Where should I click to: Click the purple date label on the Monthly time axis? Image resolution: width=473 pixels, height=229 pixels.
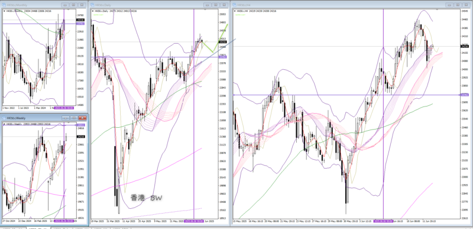click(64, 108)
